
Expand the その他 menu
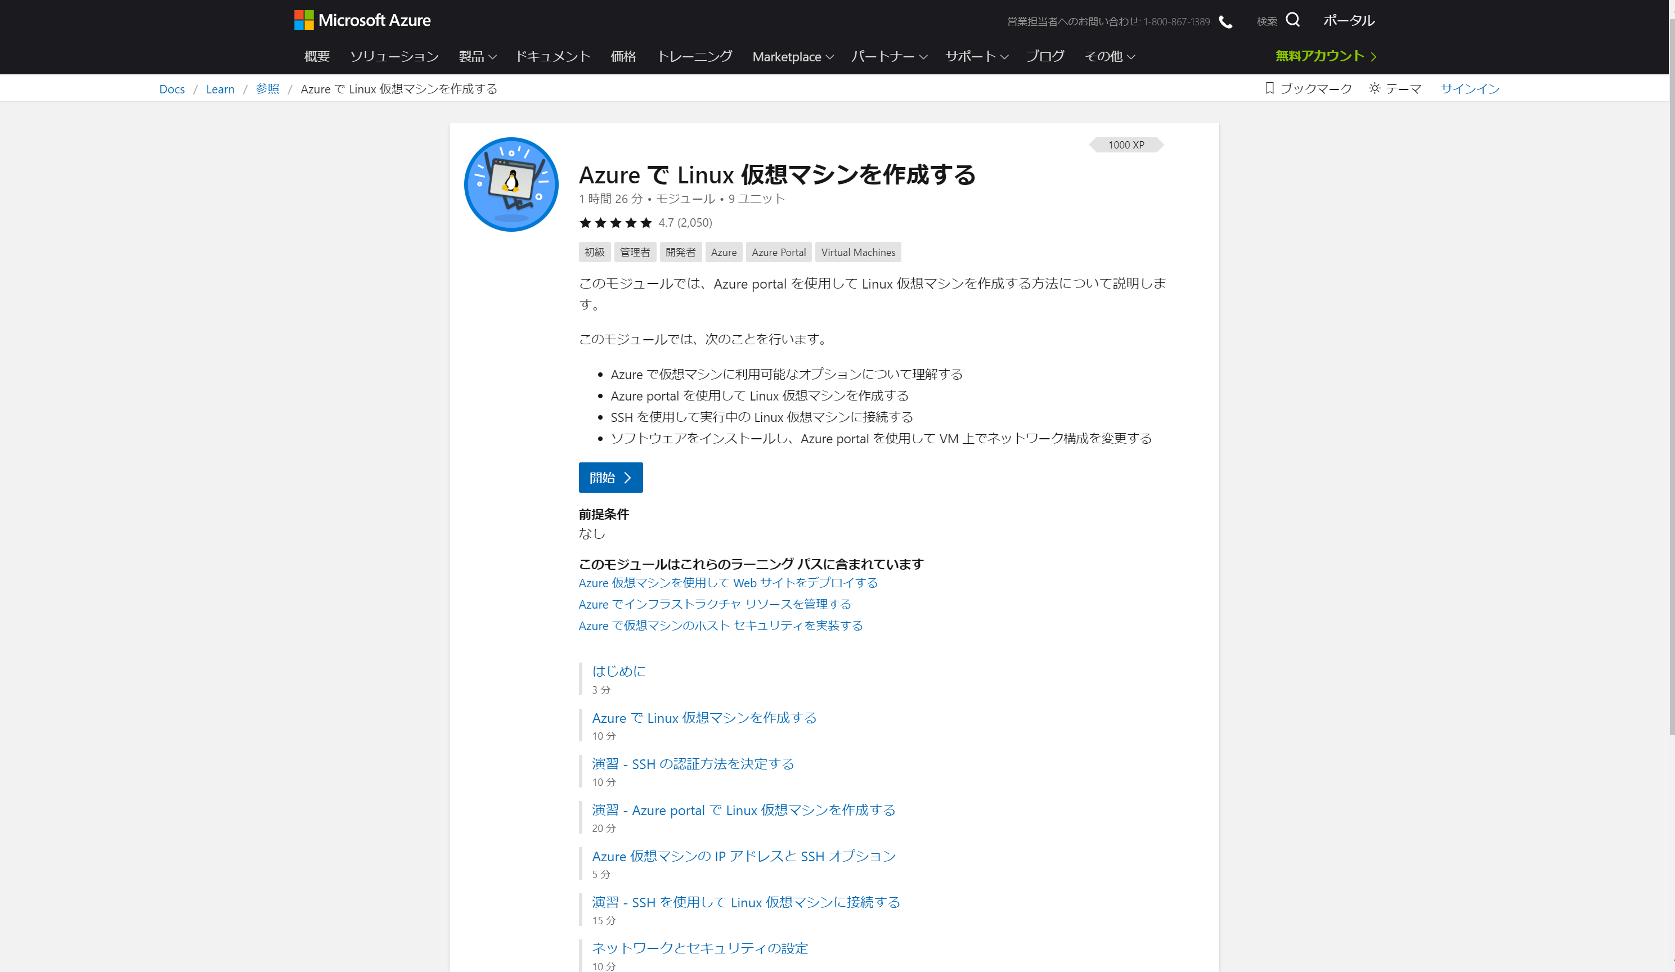pyautogui.click(x=1110, y=56)
